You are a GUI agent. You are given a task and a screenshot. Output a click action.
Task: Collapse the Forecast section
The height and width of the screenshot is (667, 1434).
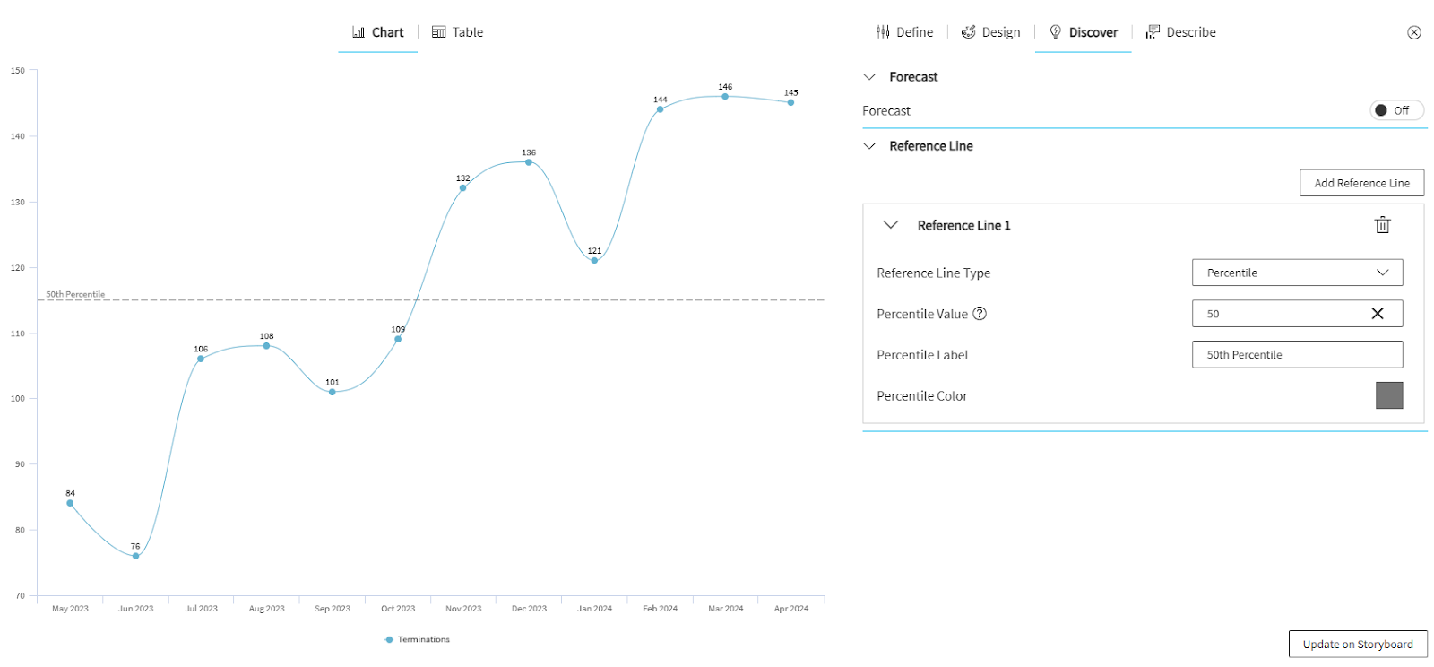click(x=869, y=77)
